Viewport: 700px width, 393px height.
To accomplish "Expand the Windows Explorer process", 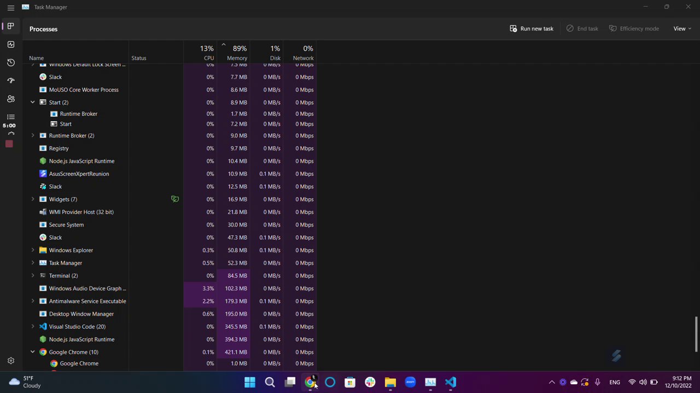I will 33,250.
